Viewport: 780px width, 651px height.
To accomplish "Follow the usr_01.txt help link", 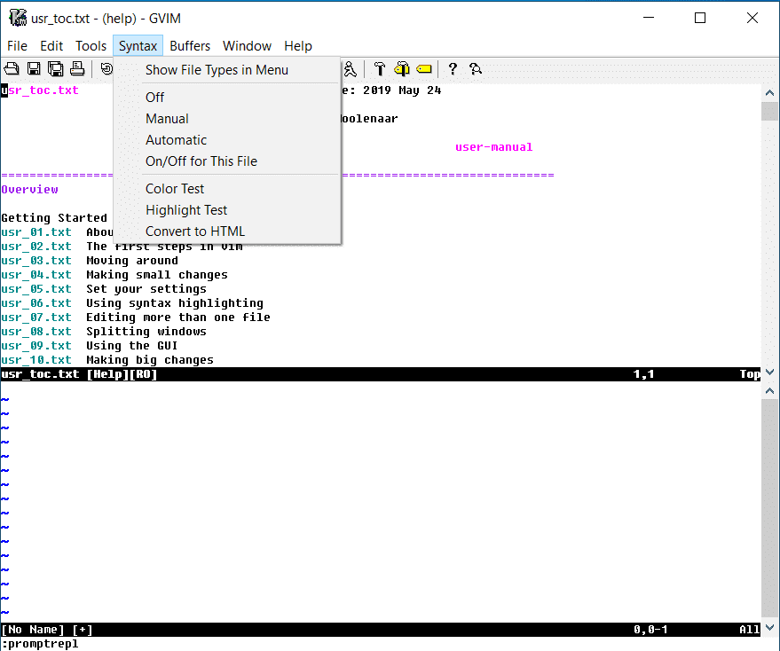I will 36,232.
